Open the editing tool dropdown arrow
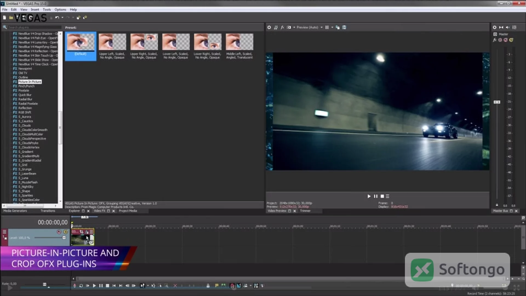The height and width of the screenshot is (296, 526). click(148, 286)
